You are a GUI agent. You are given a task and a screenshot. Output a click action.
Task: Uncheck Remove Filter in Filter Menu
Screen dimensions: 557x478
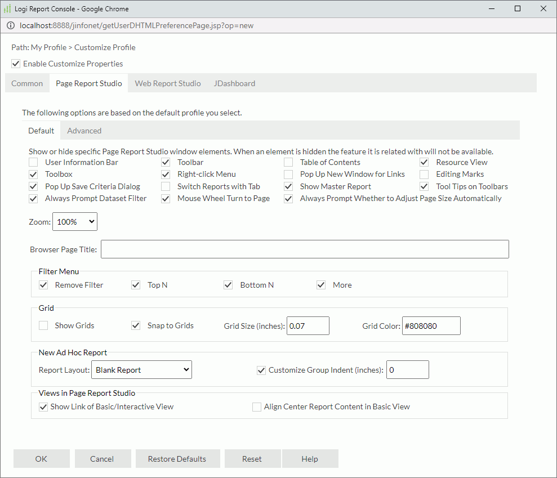pyautogui.click(x=43, y=285)
